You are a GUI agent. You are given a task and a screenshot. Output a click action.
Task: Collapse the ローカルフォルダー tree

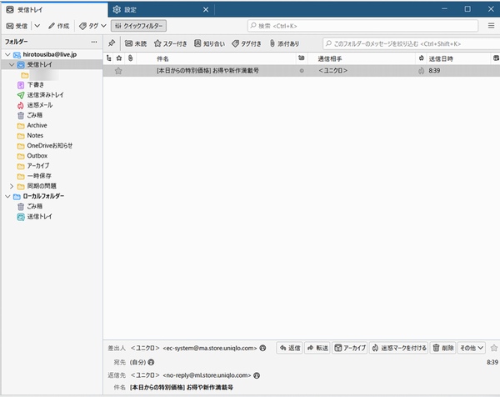coord(8,196)
